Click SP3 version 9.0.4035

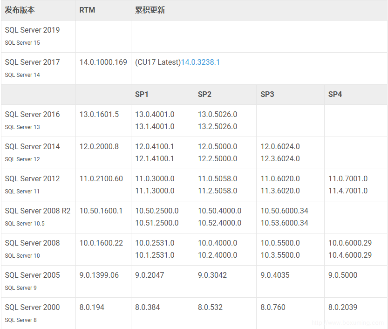[x=275, y=275]
